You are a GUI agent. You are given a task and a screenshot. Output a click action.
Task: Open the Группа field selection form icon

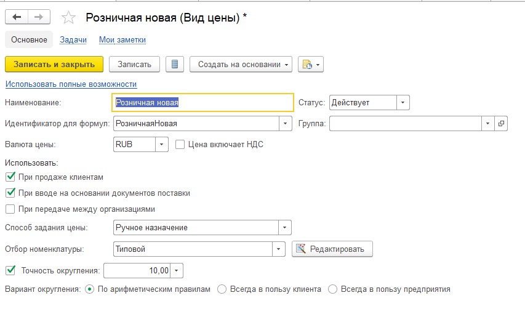(x=501, y=123)
